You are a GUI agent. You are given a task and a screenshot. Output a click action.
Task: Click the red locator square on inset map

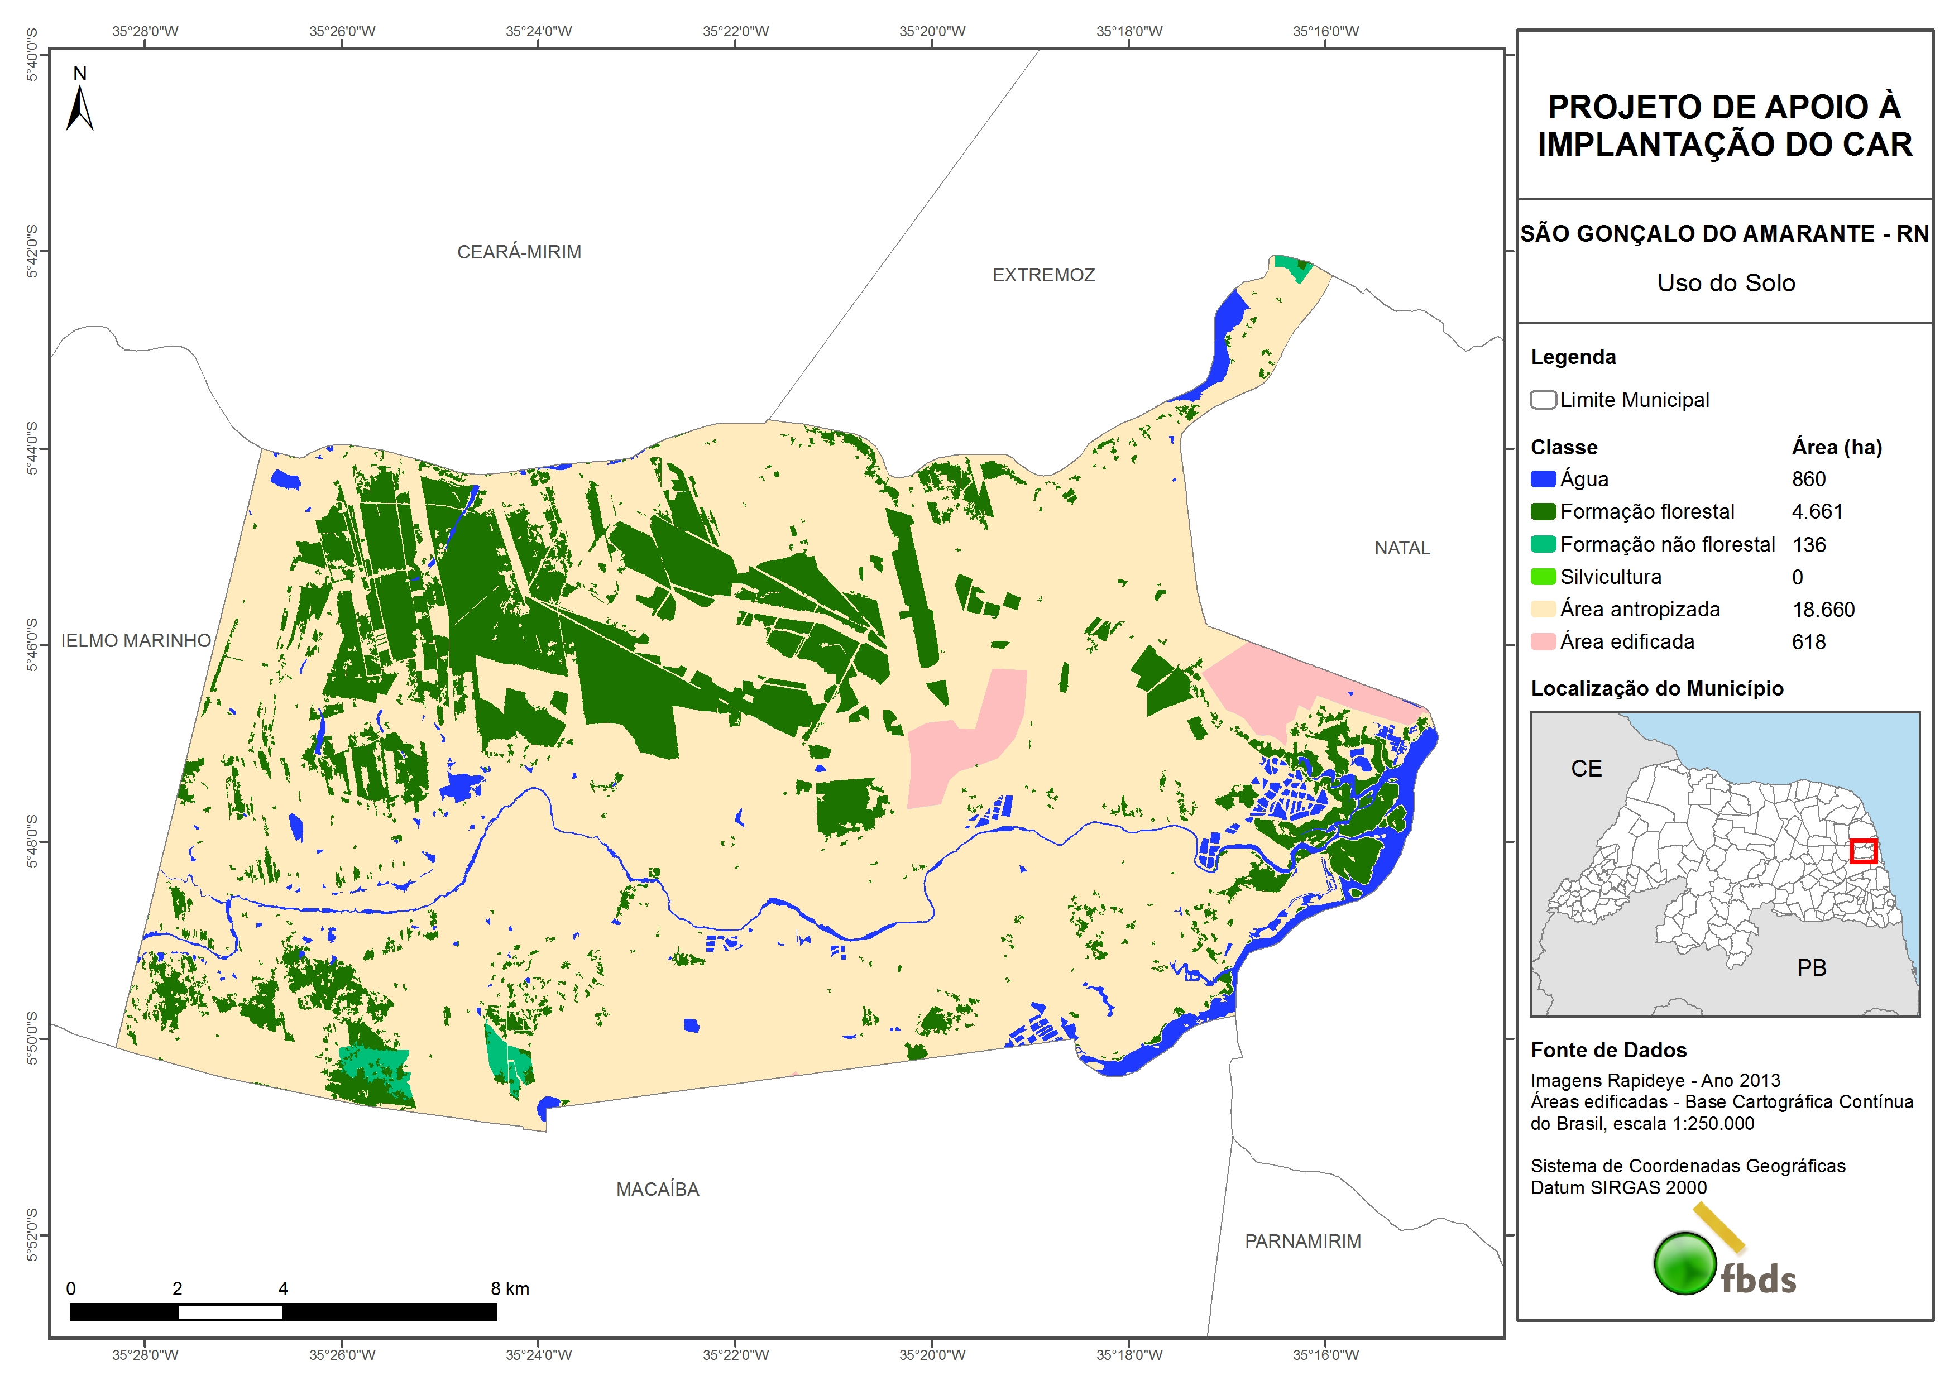click(1864, 851)
